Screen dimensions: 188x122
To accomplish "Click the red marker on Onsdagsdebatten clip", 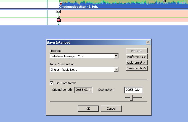I will (61, 4).
